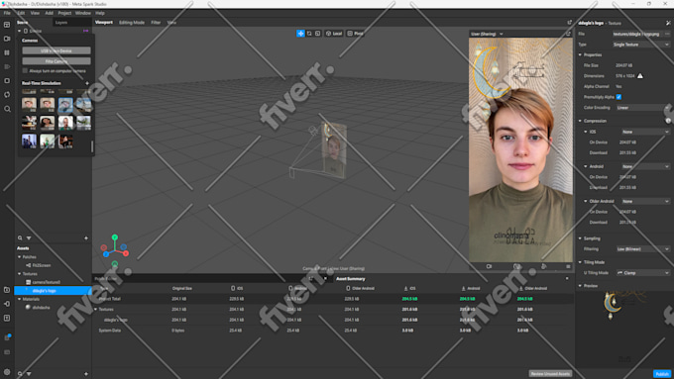This screenshot has height=379, width=674.
Task: Open the File menu
Action: [x=7, y=13]
